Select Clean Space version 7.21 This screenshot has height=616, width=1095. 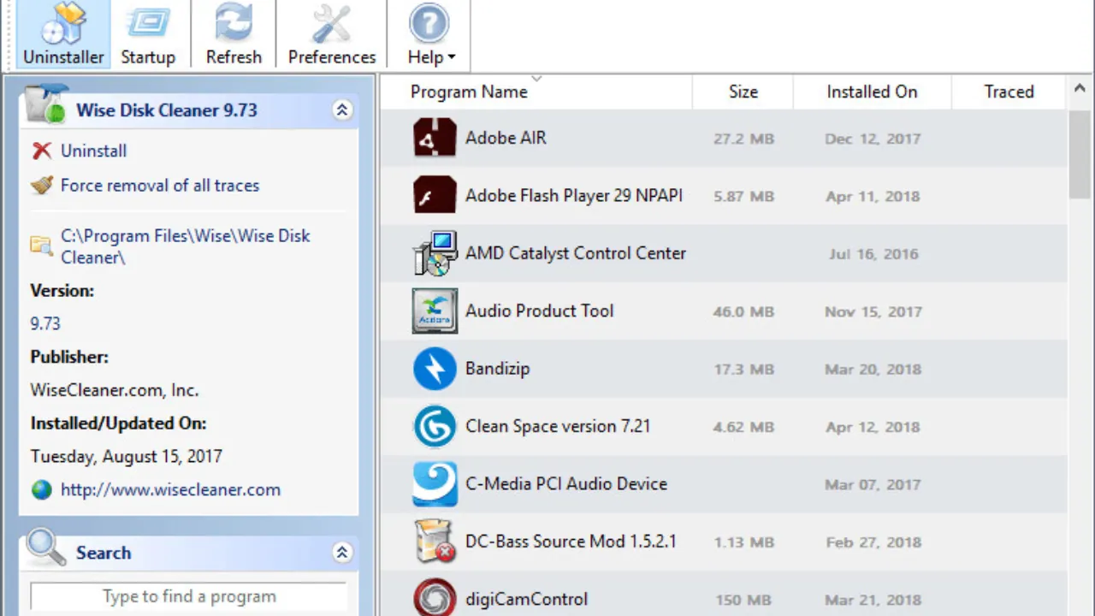pyautogui.click(x=558, y=426)
